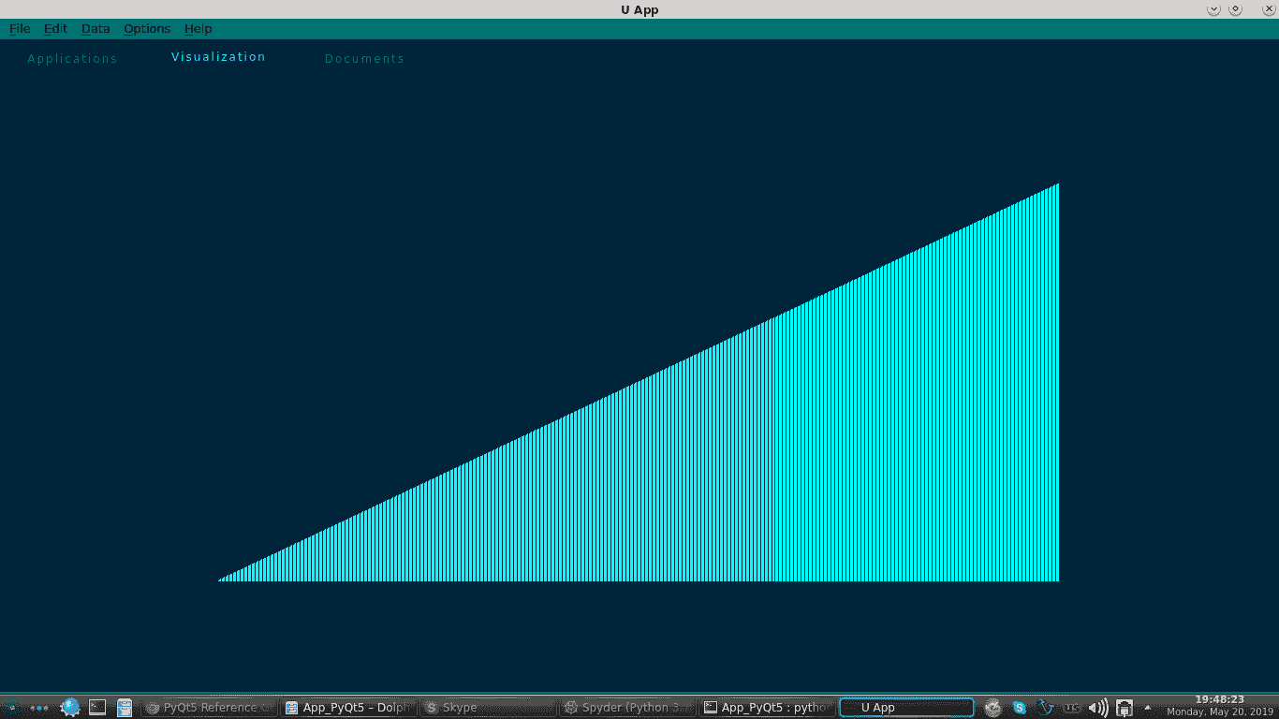Image resolution: width=1279 pixels, height=719 pixels.
Task: Click the activities dots icon in taskbar
Action: (39, 708)
